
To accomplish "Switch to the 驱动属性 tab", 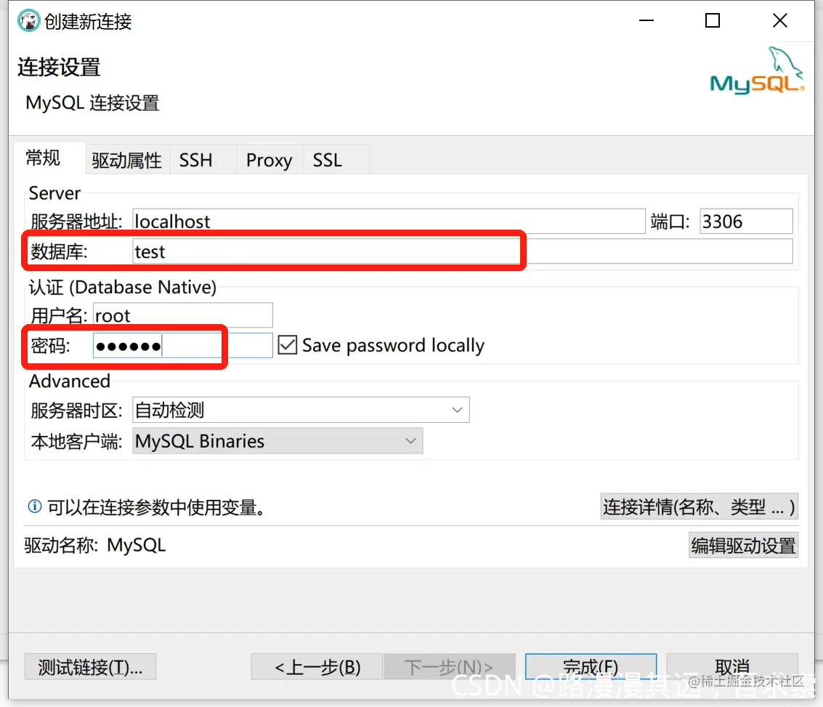I will [126, 160].
